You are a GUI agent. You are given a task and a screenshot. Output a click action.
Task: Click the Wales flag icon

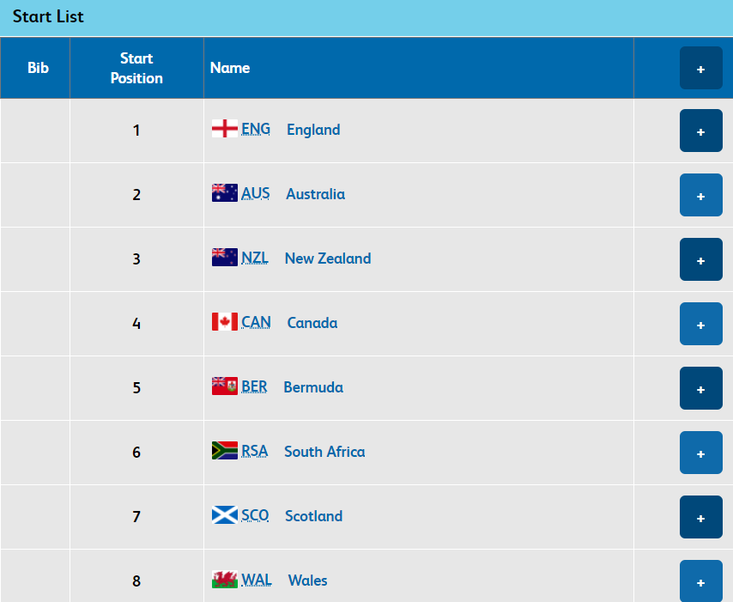click(x=224, y=580)
